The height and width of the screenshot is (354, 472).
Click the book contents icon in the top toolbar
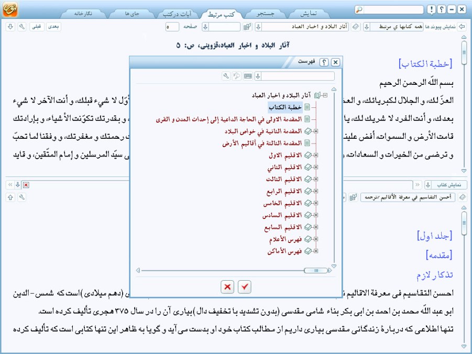click(x=247, y=27)
